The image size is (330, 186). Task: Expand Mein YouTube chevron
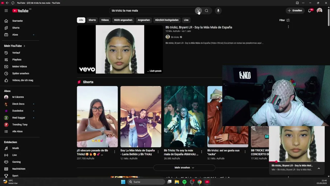(x=24, y=46)
